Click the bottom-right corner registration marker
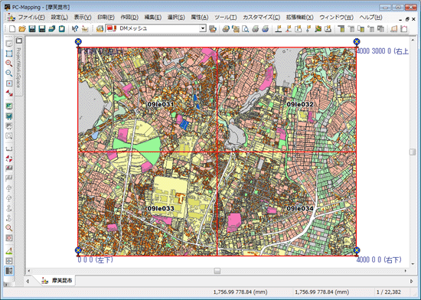 tap(356, 250)
